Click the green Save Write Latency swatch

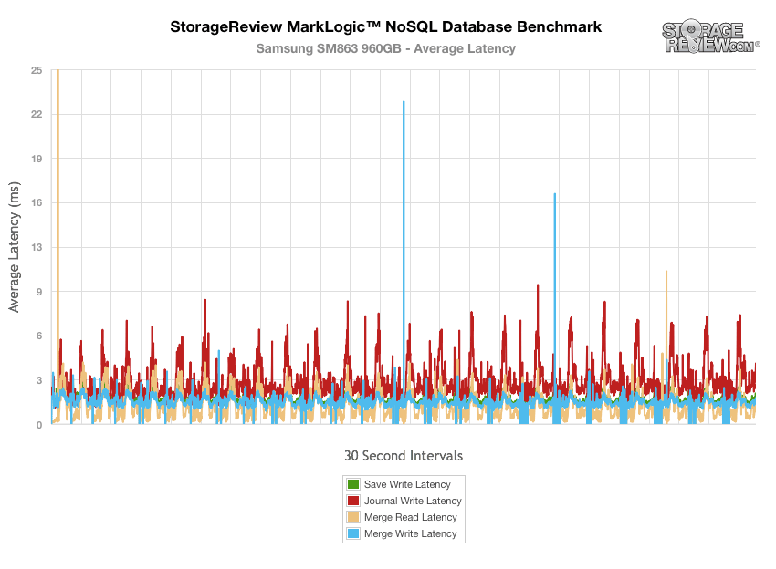click(353, 484)
